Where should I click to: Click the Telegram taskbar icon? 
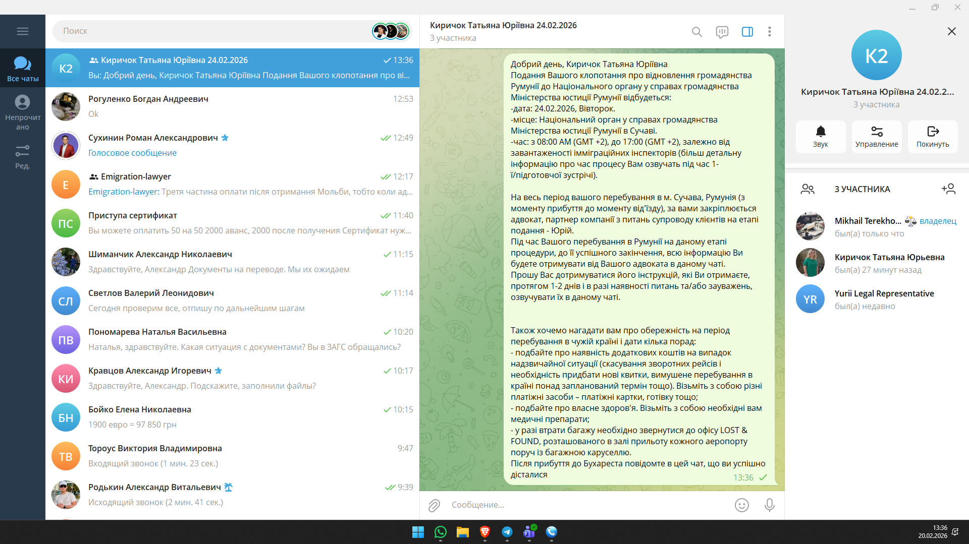[507, 532]
